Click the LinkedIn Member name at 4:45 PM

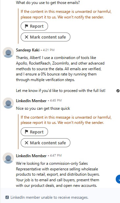(x=31, y=101)
